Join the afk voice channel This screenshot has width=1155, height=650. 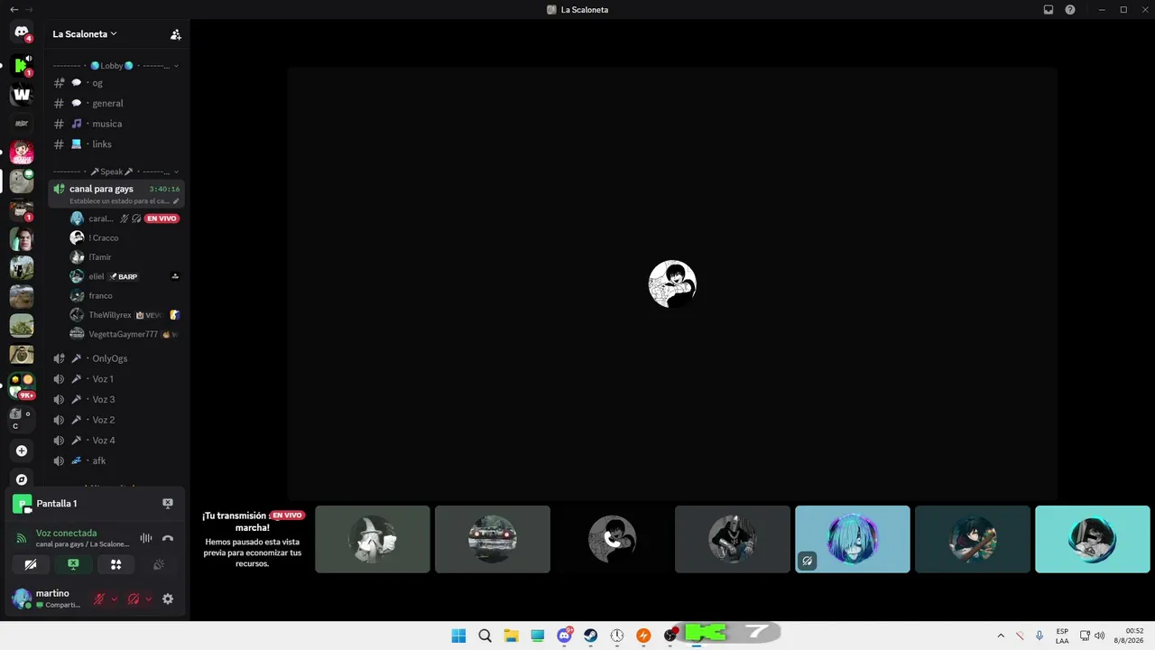[x=117, y=461]
